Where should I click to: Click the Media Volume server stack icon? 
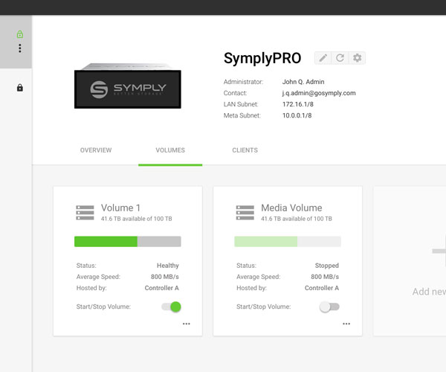pos(245,212)
